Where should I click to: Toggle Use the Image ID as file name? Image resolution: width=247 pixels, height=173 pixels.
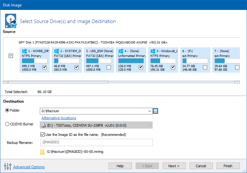click(x=43, y=135)
